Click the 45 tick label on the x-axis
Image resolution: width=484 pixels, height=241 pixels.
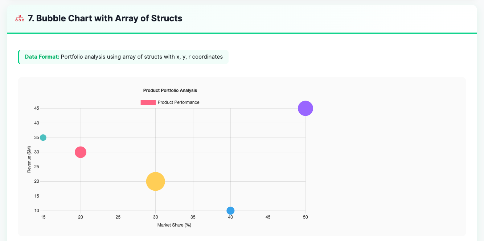(x=268, y=217)
